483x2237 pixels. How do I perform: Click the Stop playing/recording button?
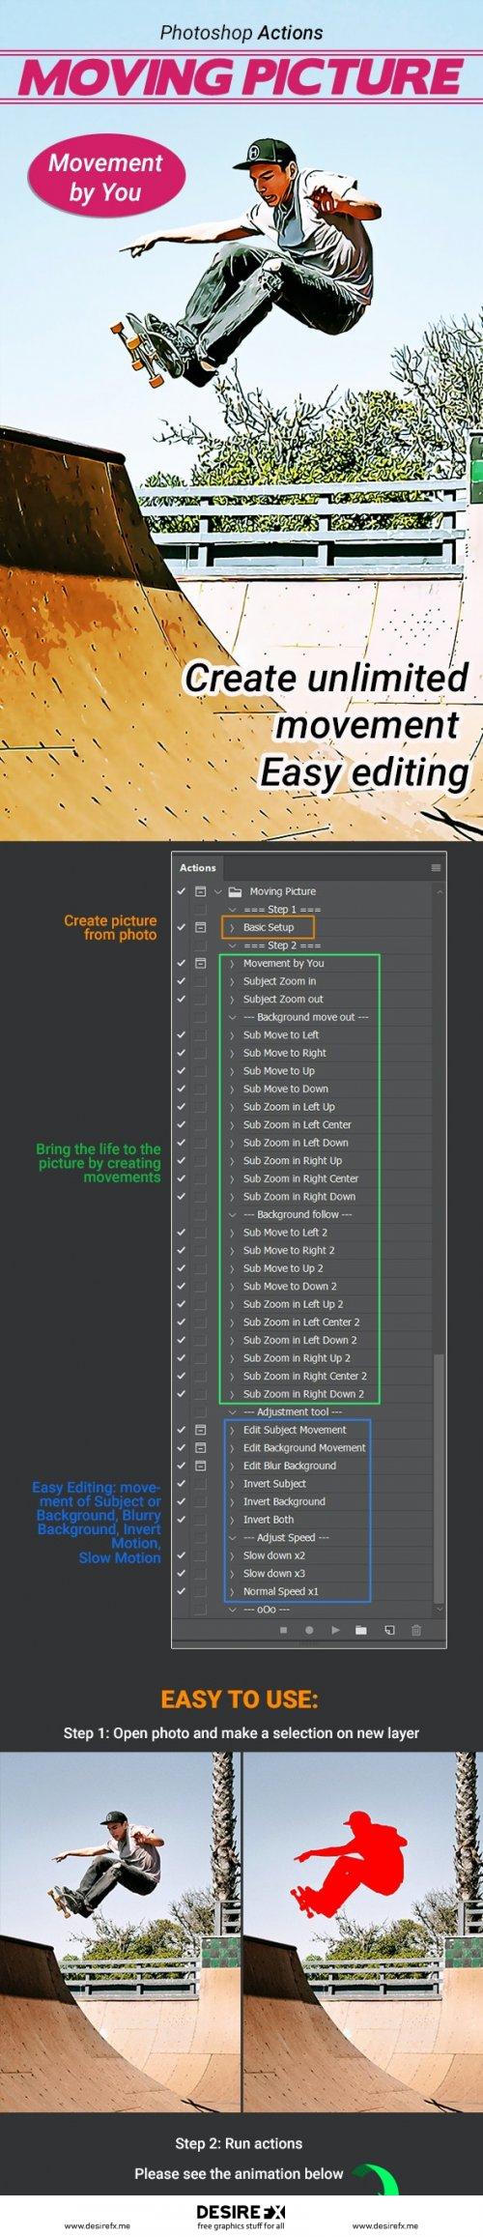click(x=284, y=1629)
